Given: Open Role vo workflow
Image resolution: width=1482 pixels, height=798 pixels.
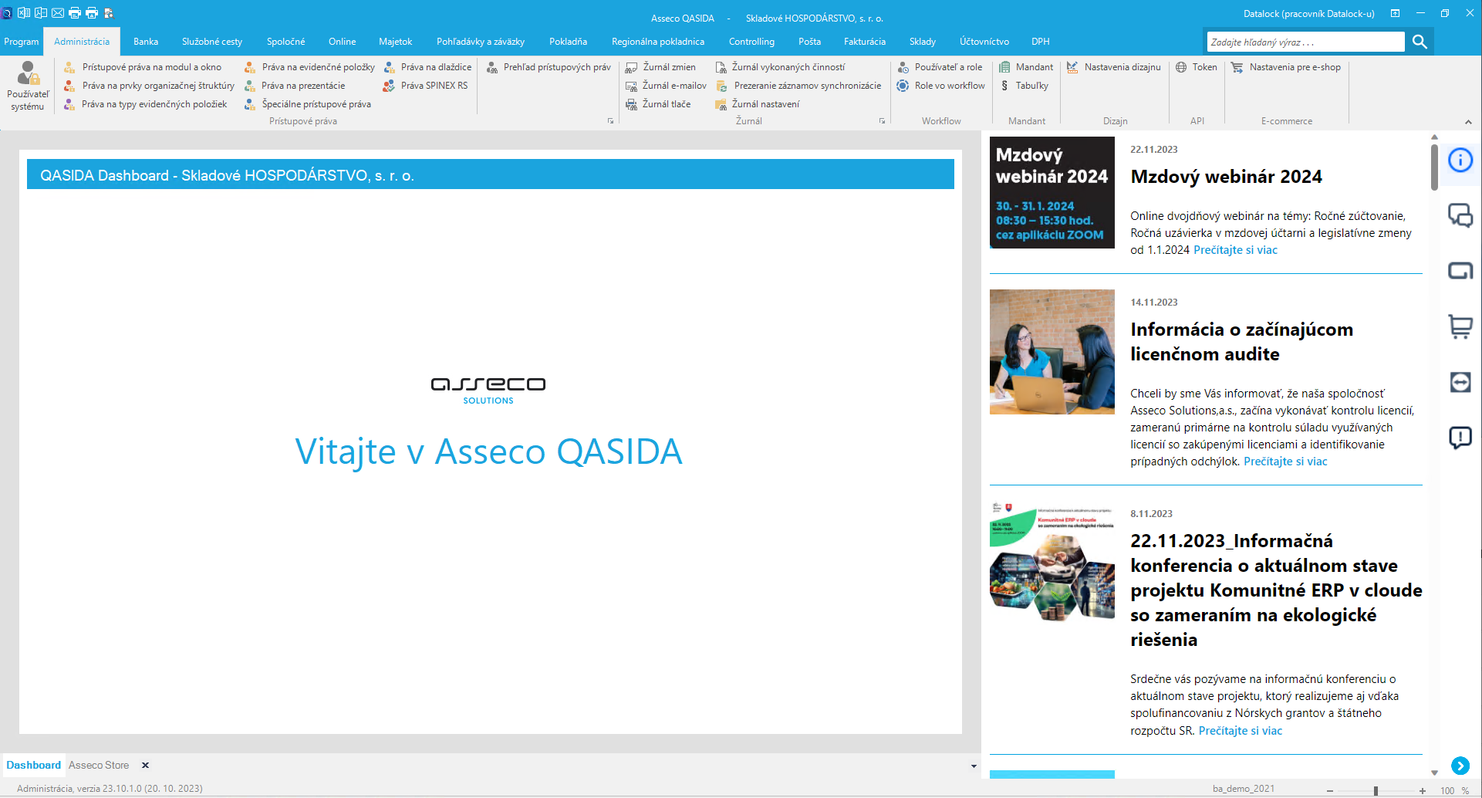Looking at the screenshot, I should pos(941,86).
